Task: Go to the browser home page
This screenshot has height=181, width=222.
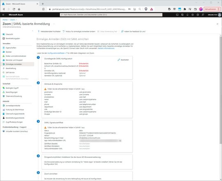Action: [19, 9]
